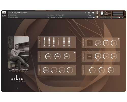Toggle the Compressor bypass button
This screenshot has width=127, height=102.
(75, 66)
